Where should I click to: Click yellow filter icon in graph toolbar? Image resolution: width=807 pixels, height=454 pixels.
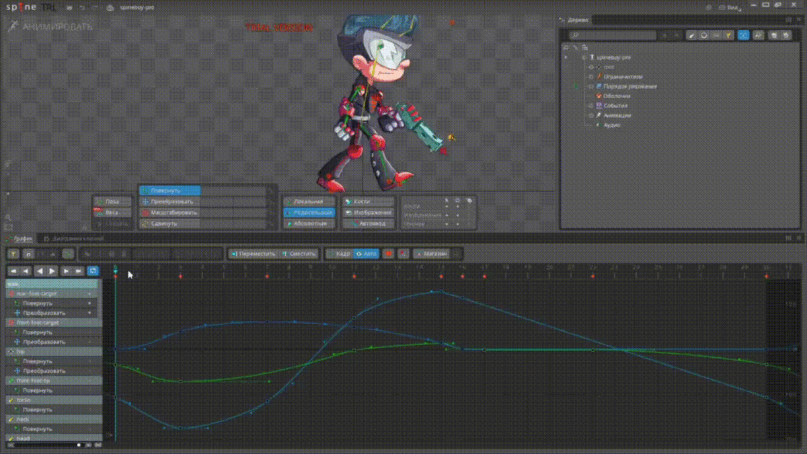[13, 254]
